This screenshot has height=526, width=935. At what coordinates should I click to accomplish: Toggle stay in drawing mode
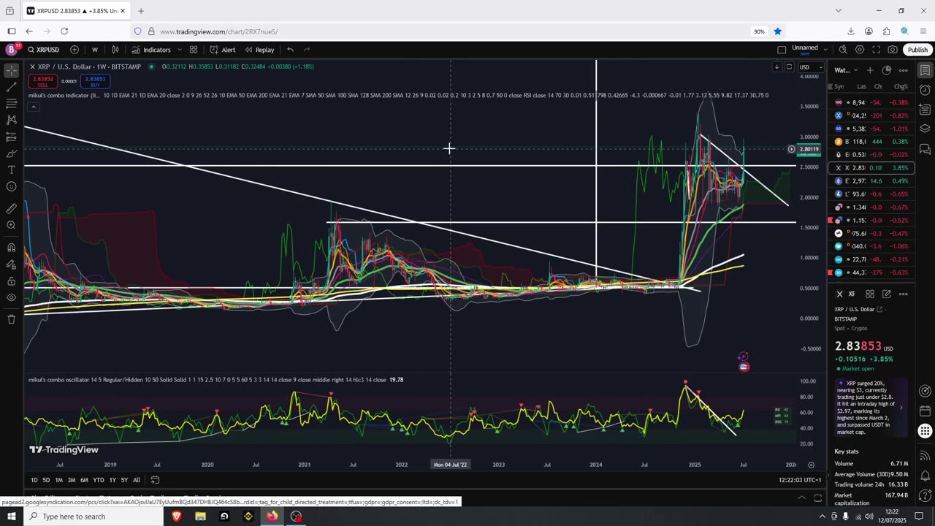click(x=11, y=264)
